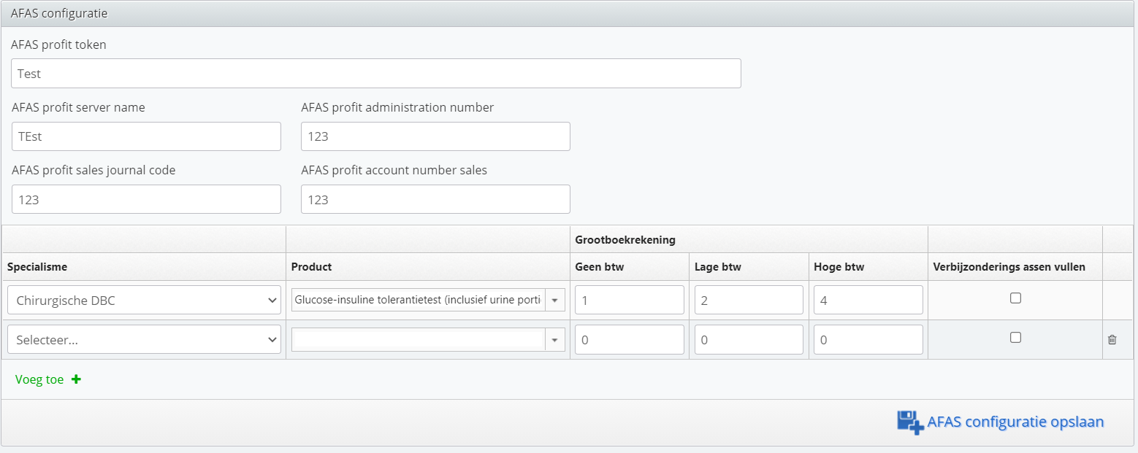Open the Glucose-insuline product dropdown arrow
Screen dimensions: 1138x453
[x=554, y=300]
